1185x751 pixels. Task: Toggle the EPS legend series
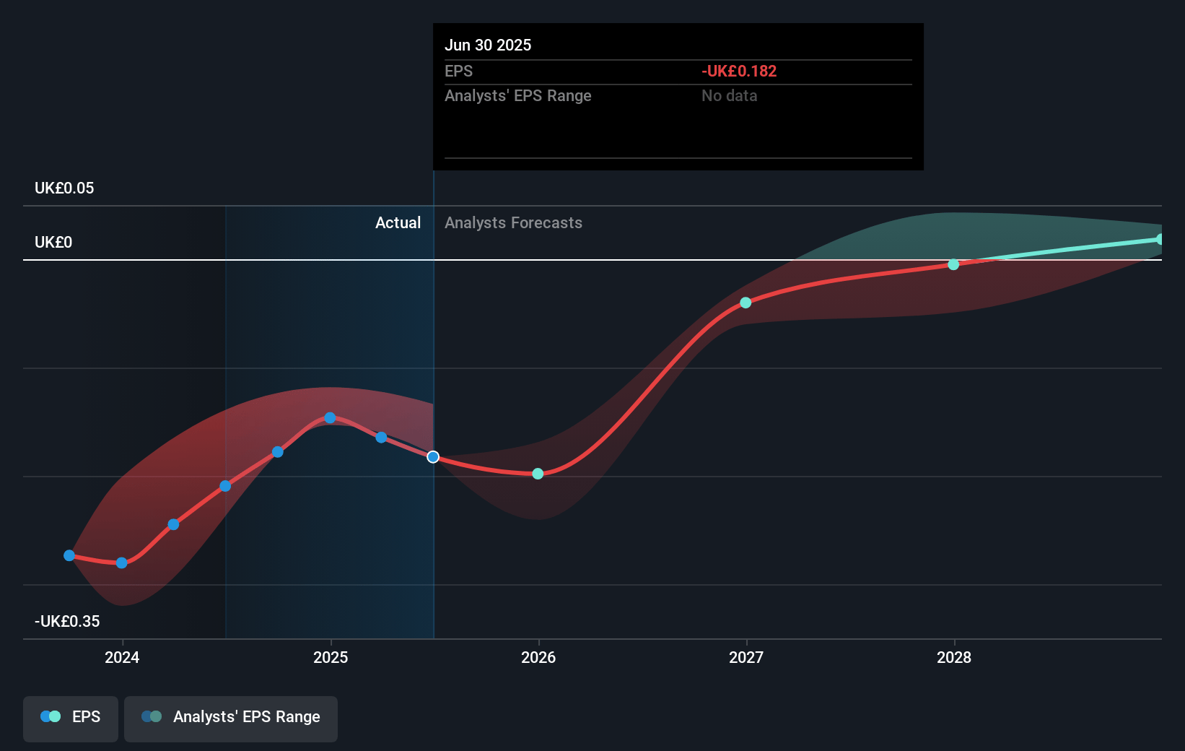(x=71, y=718)
